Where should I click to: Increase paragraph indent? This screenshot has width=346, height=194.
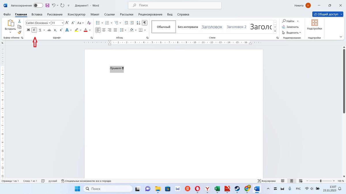(132, 23)
